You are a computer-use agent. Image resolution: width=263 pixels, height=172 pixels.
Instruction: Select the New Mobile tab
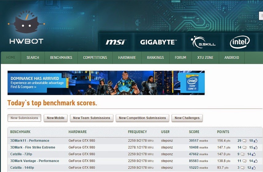pyautogui.click(x=55, y=118)
